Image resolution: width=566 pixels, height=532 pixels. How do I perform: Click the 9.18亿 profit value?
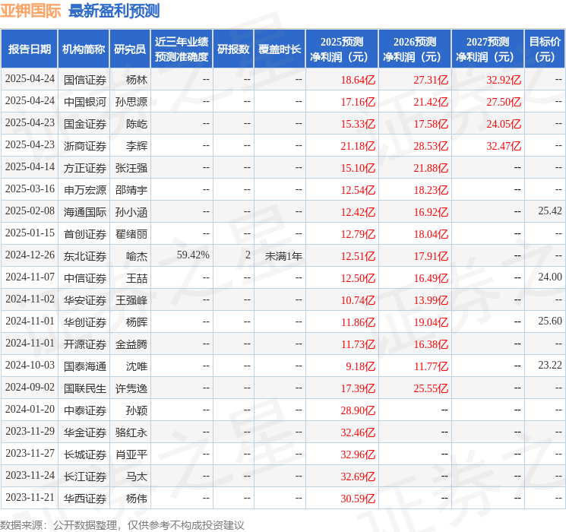point(361,366)
